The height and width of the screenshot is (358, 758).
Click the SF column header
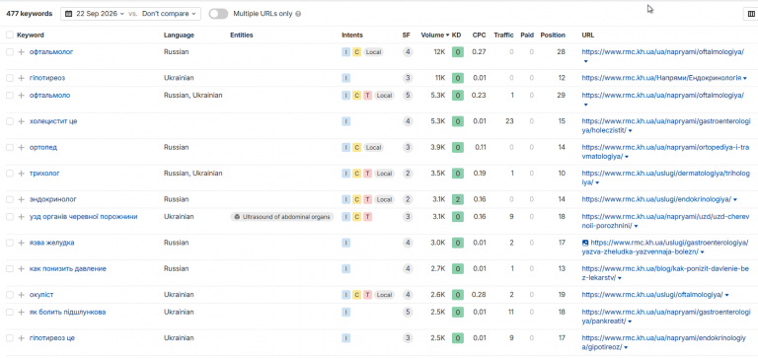click(x=406, y=35)
